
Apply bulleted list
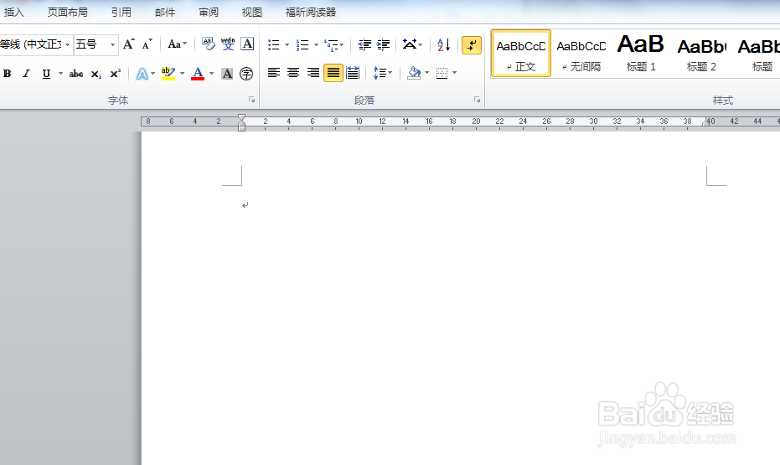(x=274, y=44)
